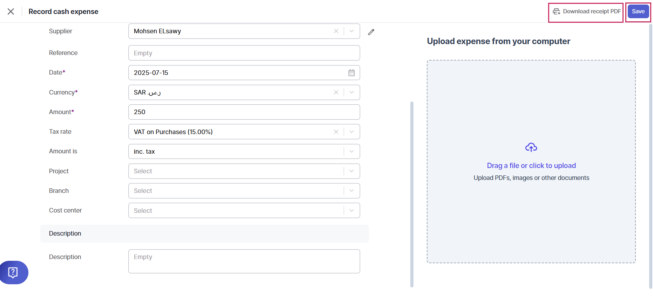Image resolution: width=653 pixels, height=300 pixels.
Task: Open the help widget button
Action: (x=13, y=272)
